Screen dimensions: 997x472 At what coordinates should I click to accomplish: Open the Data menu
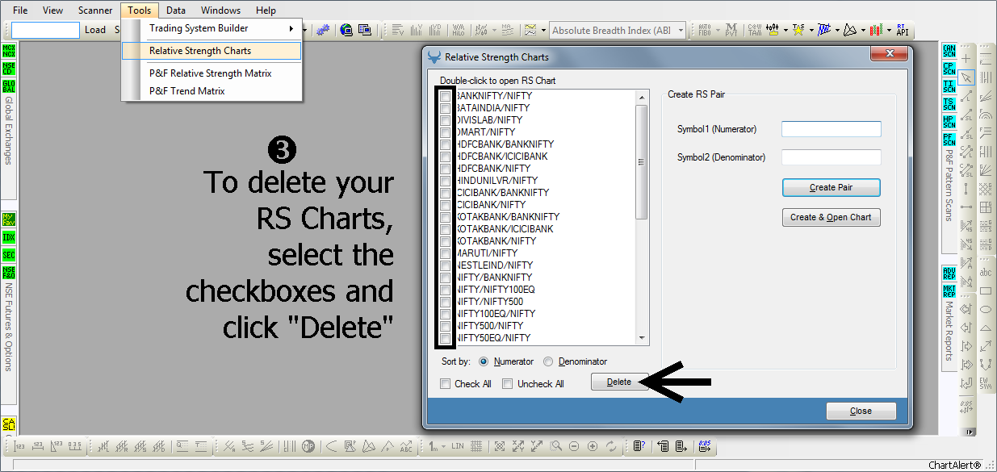pyautogui.click(x=176, y=10)
